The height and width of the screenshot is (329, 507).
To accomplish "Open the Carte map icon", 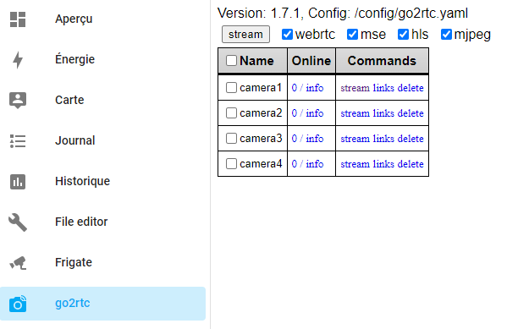I will click(x=18, y=100).
